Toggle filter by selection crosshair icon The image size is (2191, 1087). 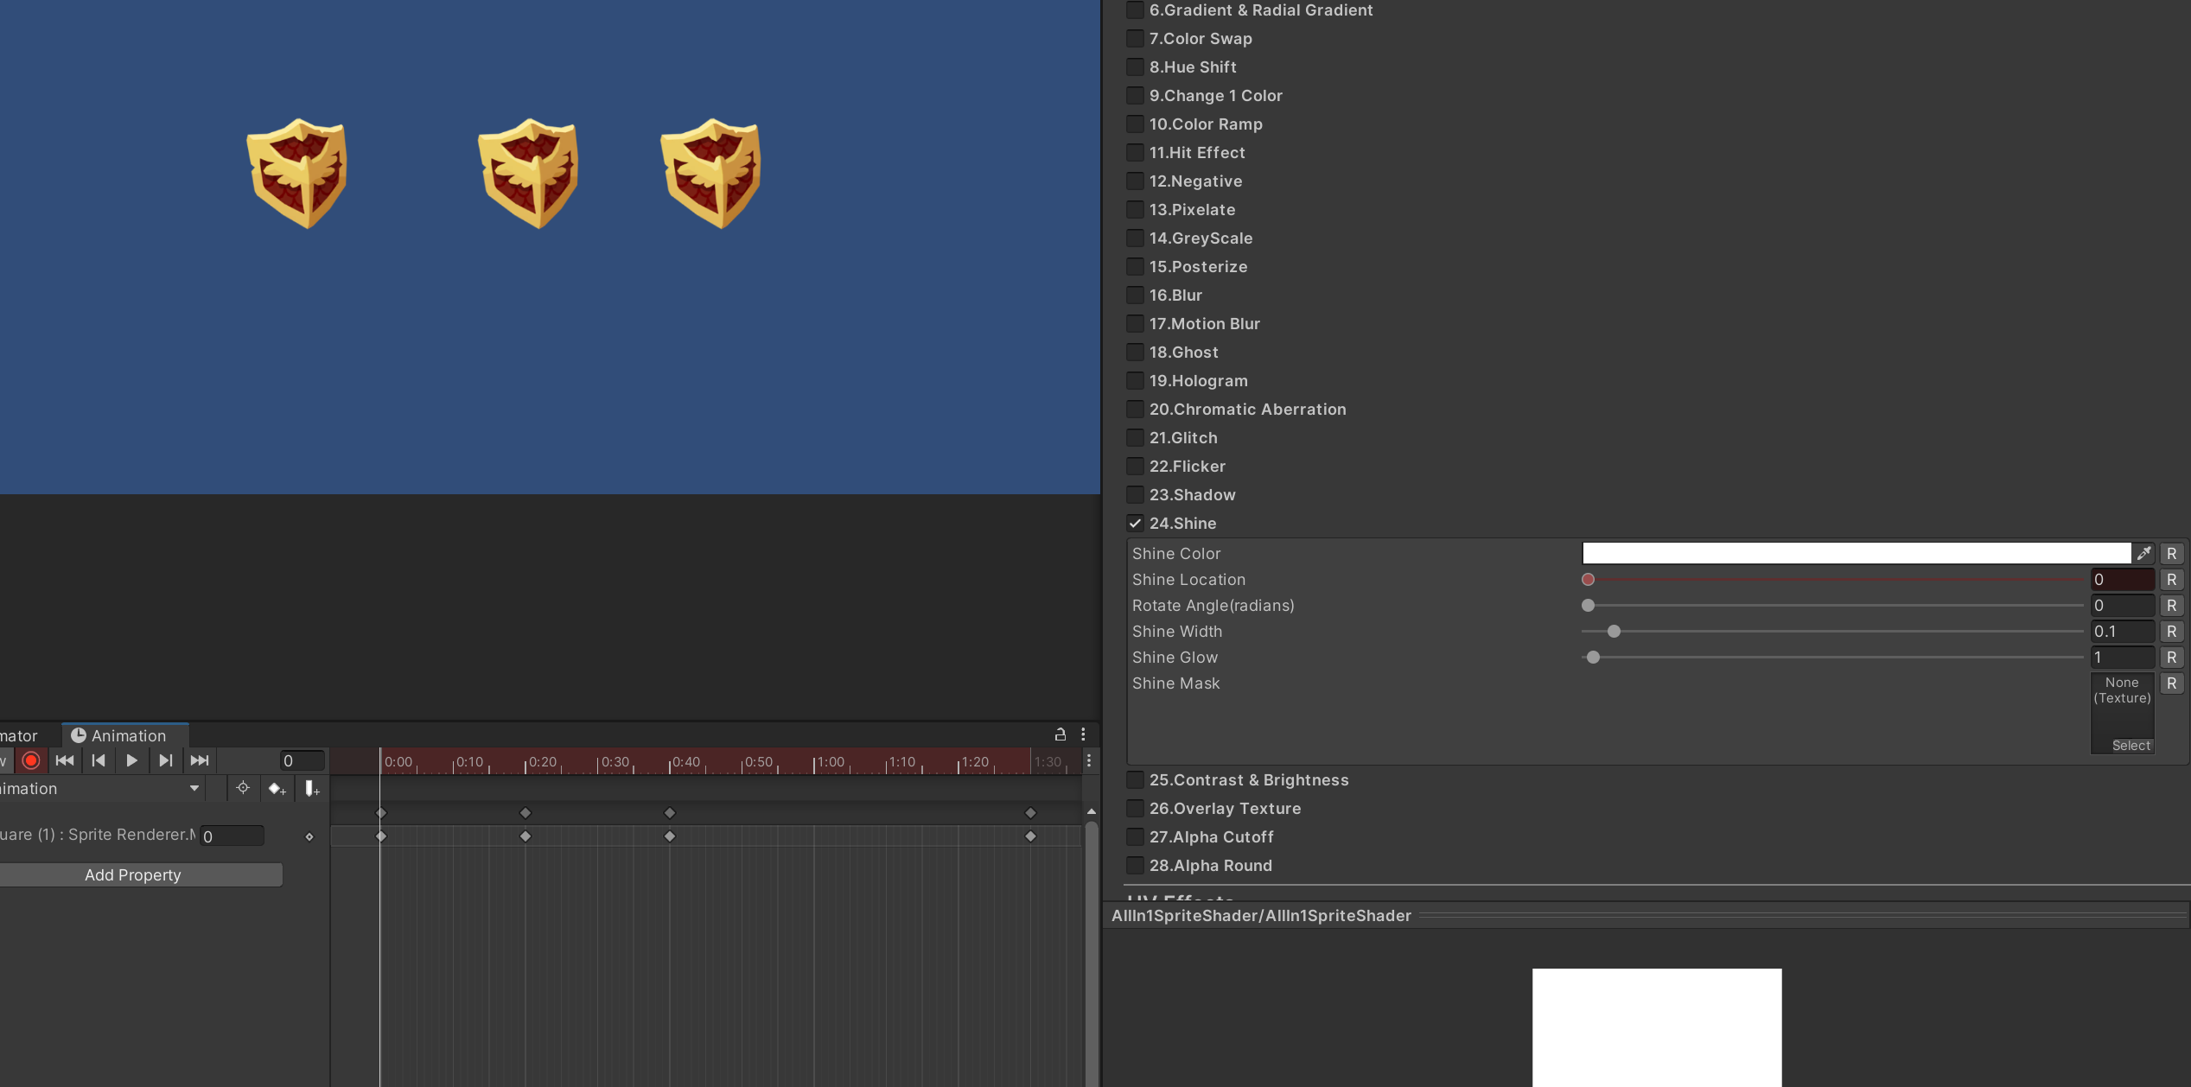pos(243,788)
